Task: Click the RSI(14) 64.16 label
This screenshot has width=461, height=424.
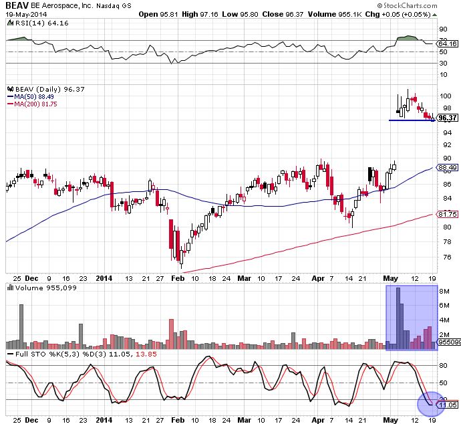Action: [x=41, y=23]
